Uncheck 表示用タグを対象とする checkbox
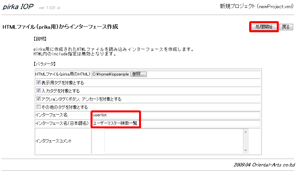This screenshot has width=297, height=172. 38,82
